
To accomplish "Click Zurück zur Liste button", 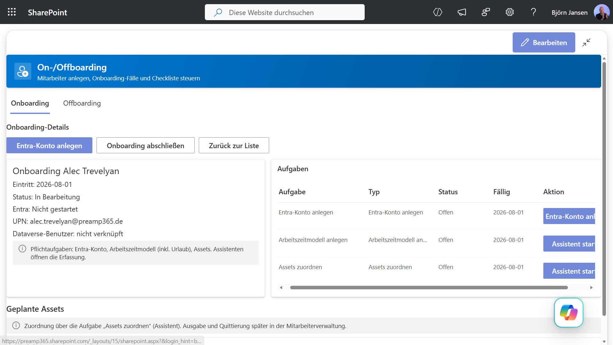I will (x=234, y=146).
